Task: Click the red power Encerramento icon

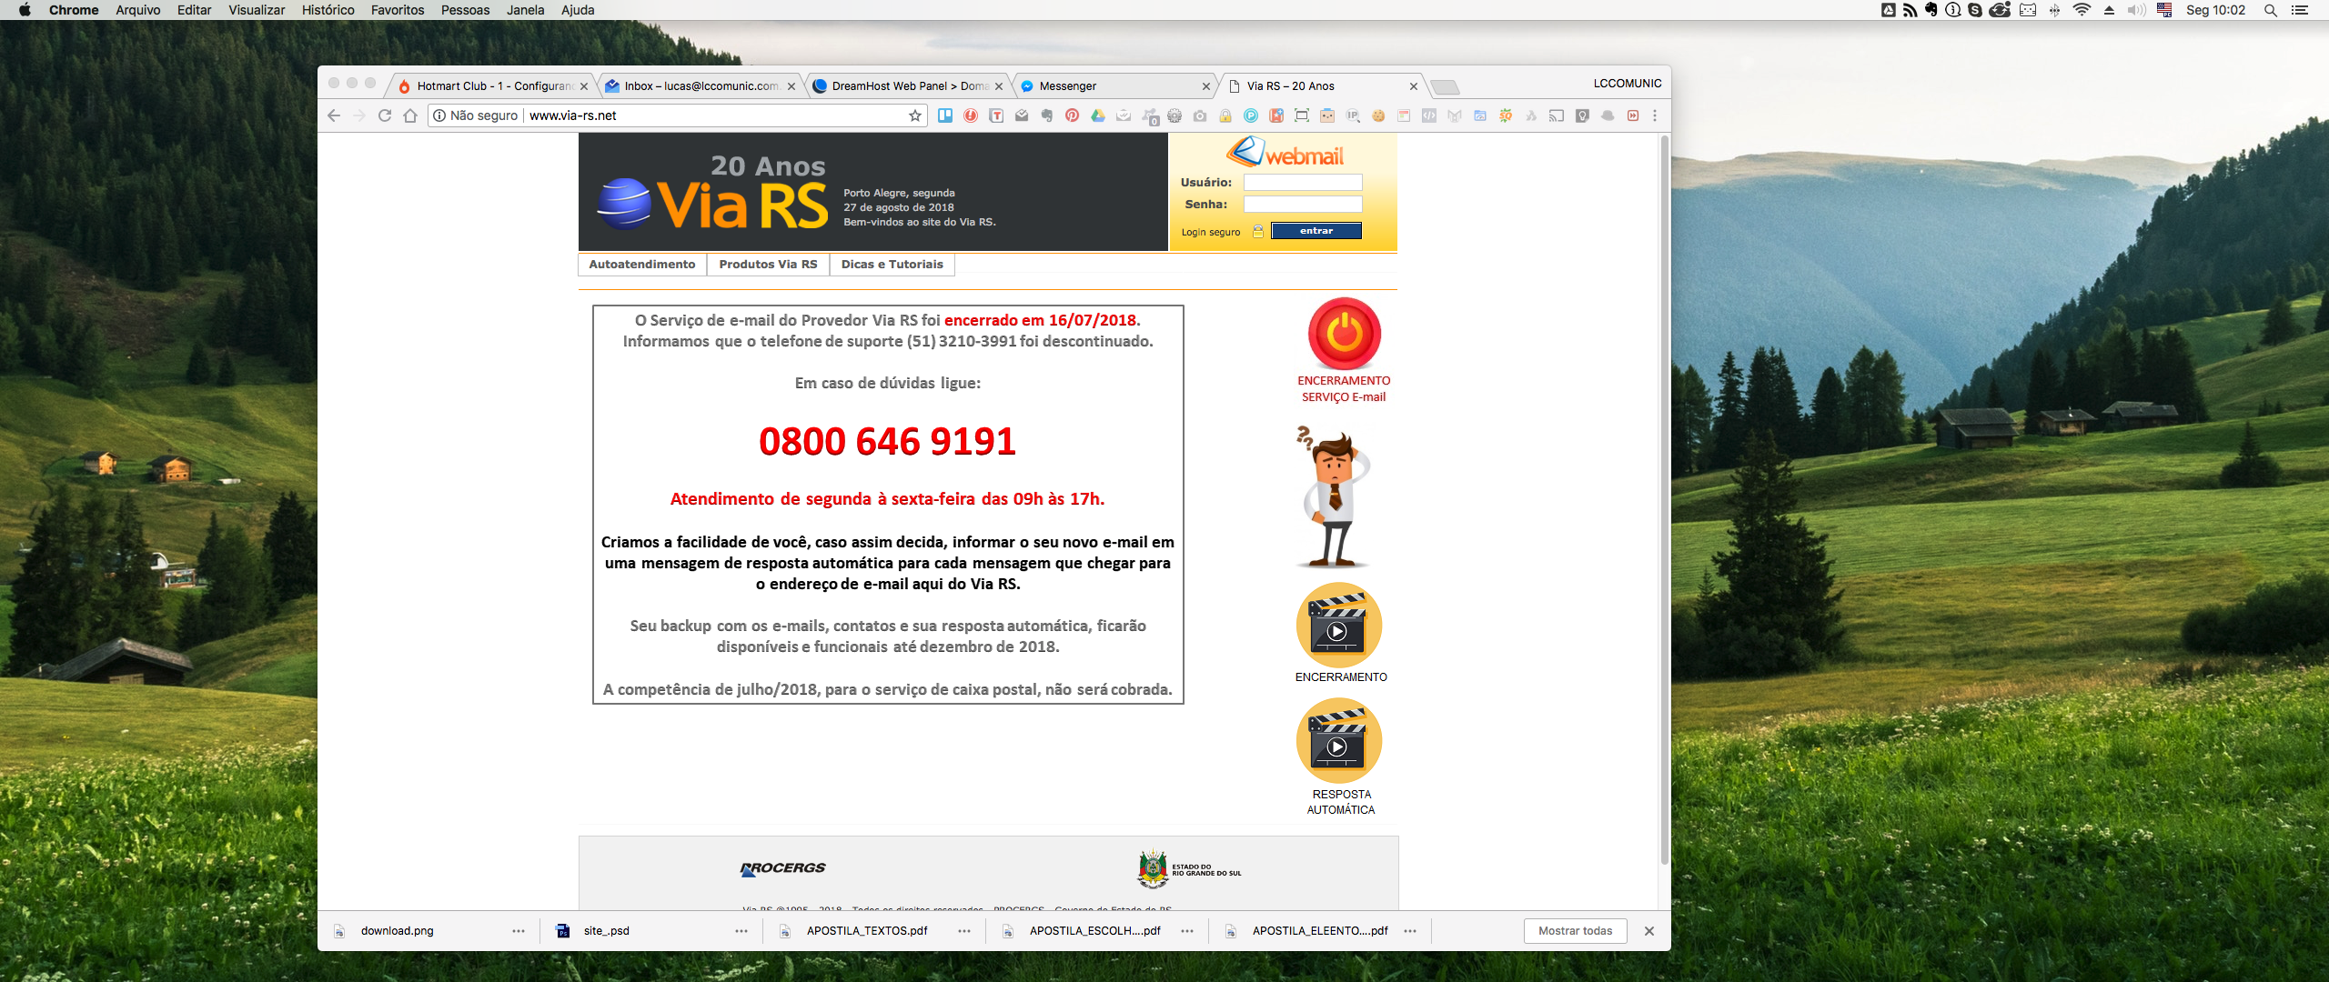Action: [x=1344, y=334]
